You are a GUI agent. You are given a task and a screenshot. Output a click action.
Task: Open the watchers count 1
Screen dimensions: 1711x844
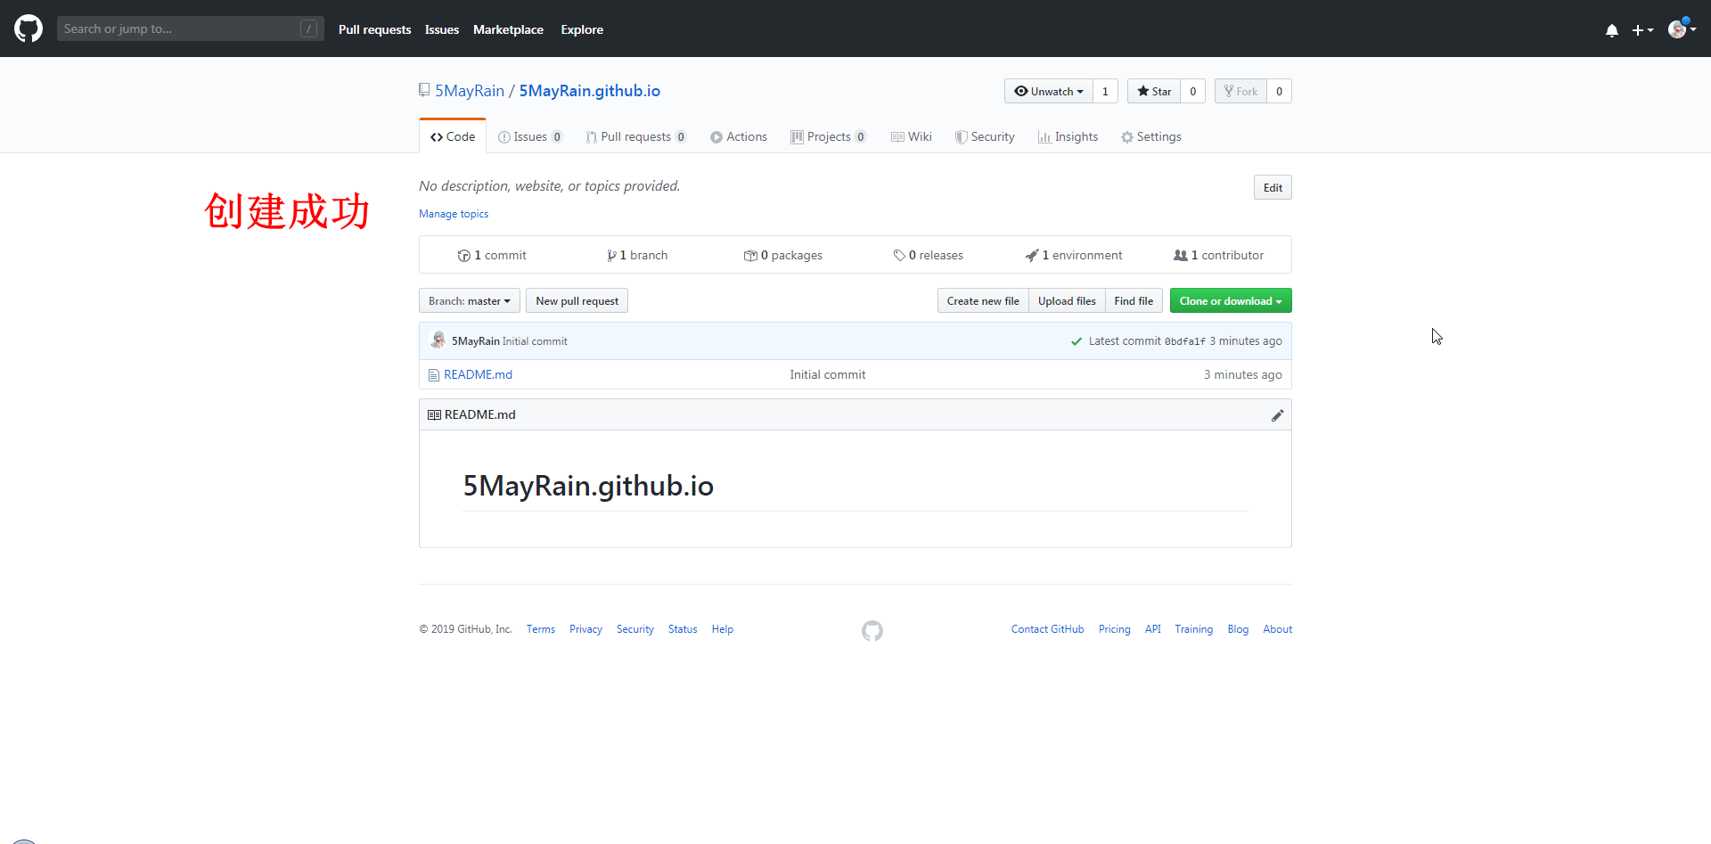(x=1105, y=91)
